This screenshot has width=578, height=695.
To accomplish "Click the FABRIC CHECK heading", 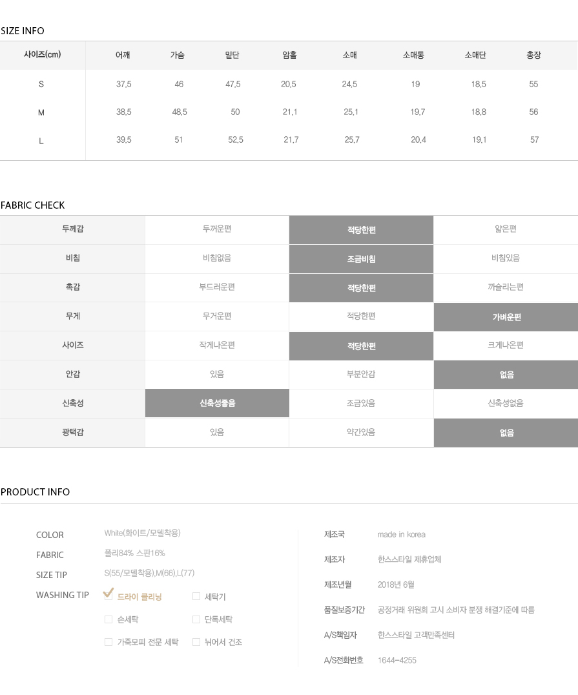I will [x=33, y=205].
